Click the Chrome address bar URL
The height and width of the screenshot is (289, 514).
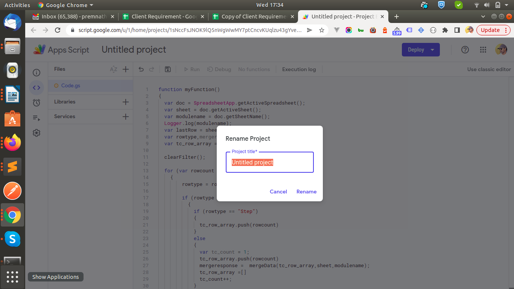pos(190,30)
